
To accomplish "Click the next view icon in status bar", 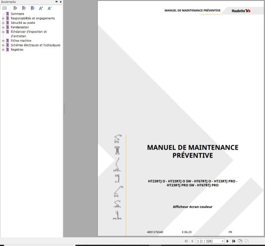I will tap(247, 241).
